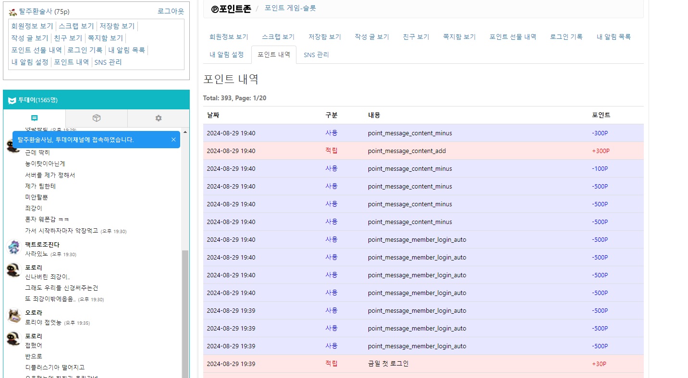Switch to 로그인 기록 tab

pos(566,37)
